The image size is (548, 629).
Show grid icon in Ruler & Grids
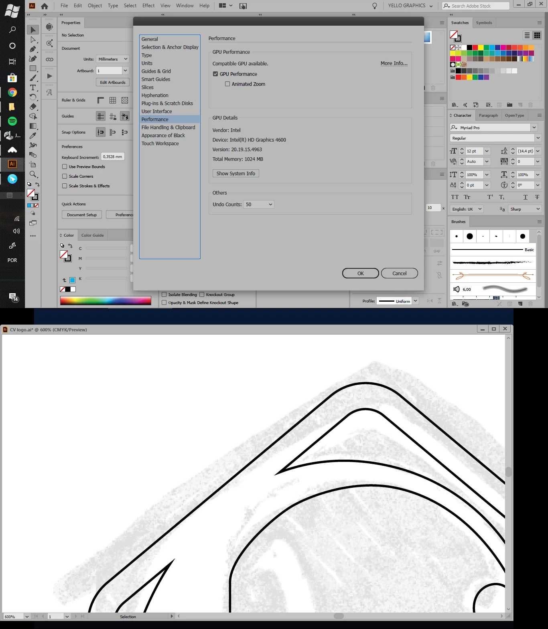tap(113, 100)
